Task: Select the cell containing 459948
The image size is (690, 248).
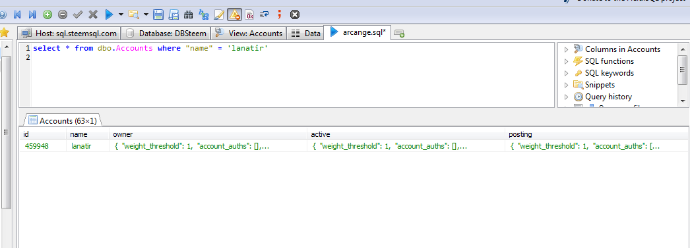Action: (x=43, y=146)
